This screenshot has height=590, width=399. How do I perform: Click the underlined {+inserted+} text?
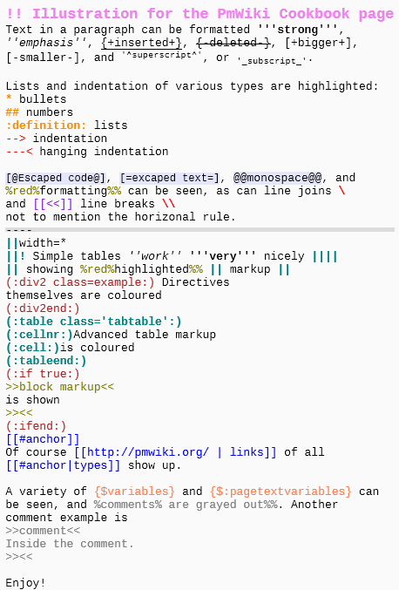click(141, 43)
